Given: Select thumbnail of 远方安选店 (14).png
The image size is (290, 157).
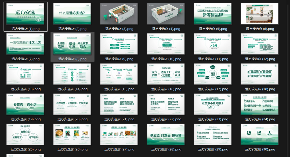Looking at the screenshot, I should point(72,74).
